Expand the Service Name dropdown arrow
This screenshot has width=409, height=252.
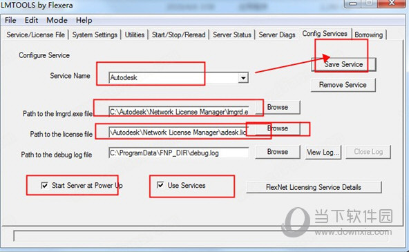(243, 77)
